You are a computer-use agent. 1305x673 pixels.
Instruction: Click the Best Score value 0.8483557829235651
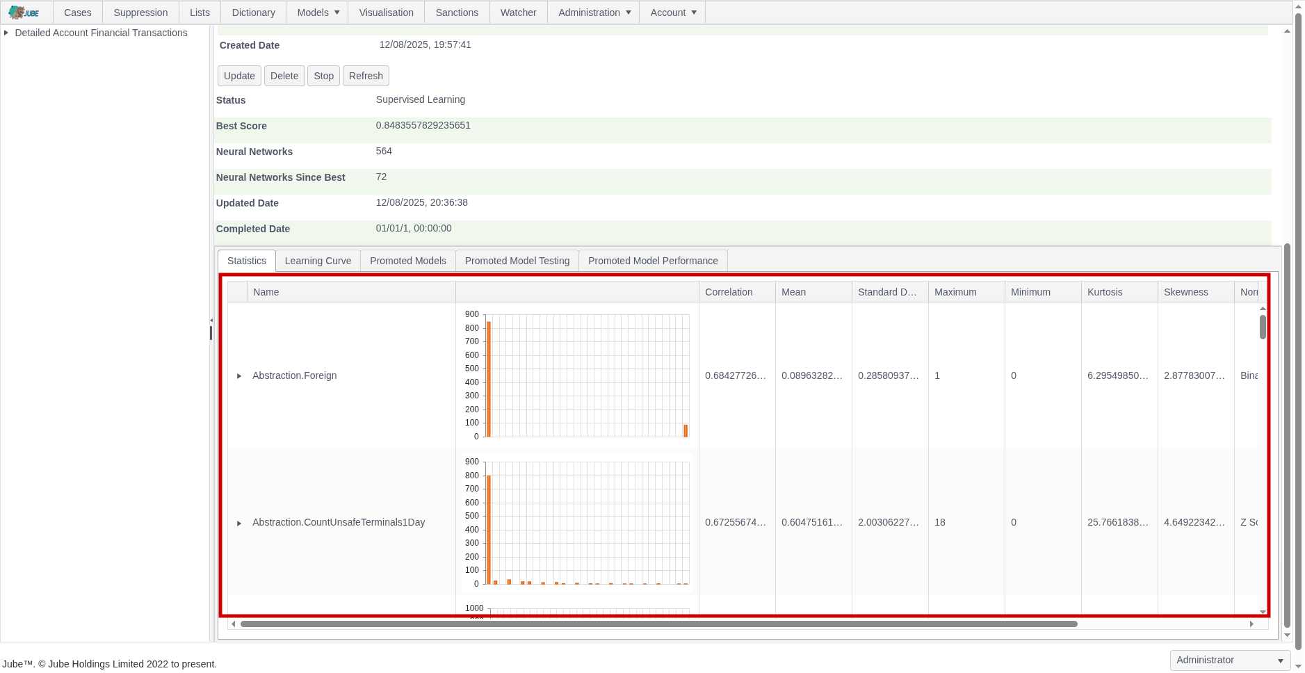423,125
